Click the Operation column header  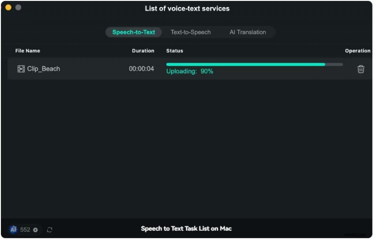click(x=357, y=51)
